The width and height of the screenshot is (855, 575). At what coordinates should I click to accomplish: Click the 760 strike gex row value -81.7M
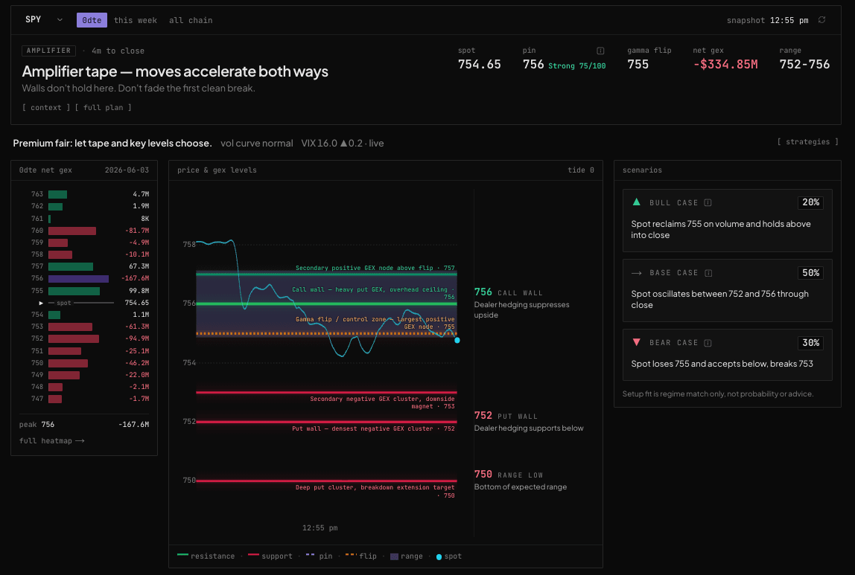137,231
